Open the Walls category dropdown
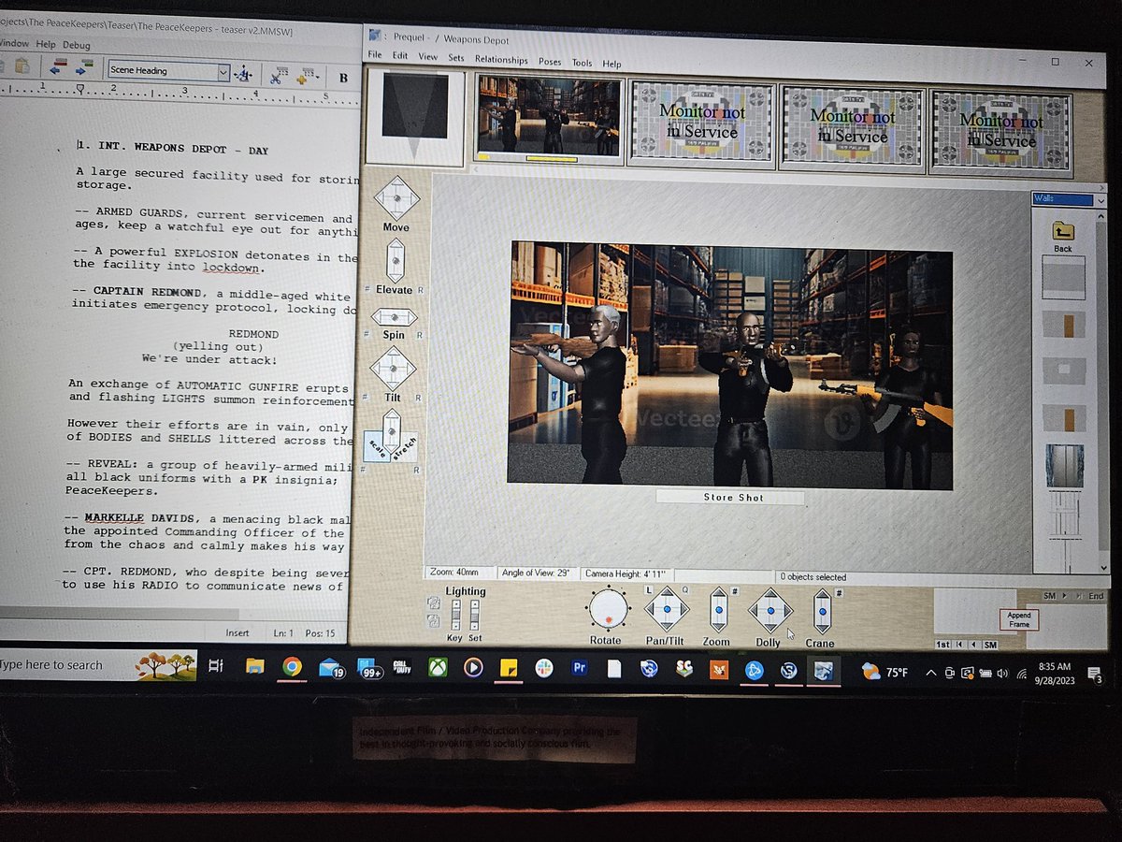1122x842 pixels. (x=1100, y=199)
